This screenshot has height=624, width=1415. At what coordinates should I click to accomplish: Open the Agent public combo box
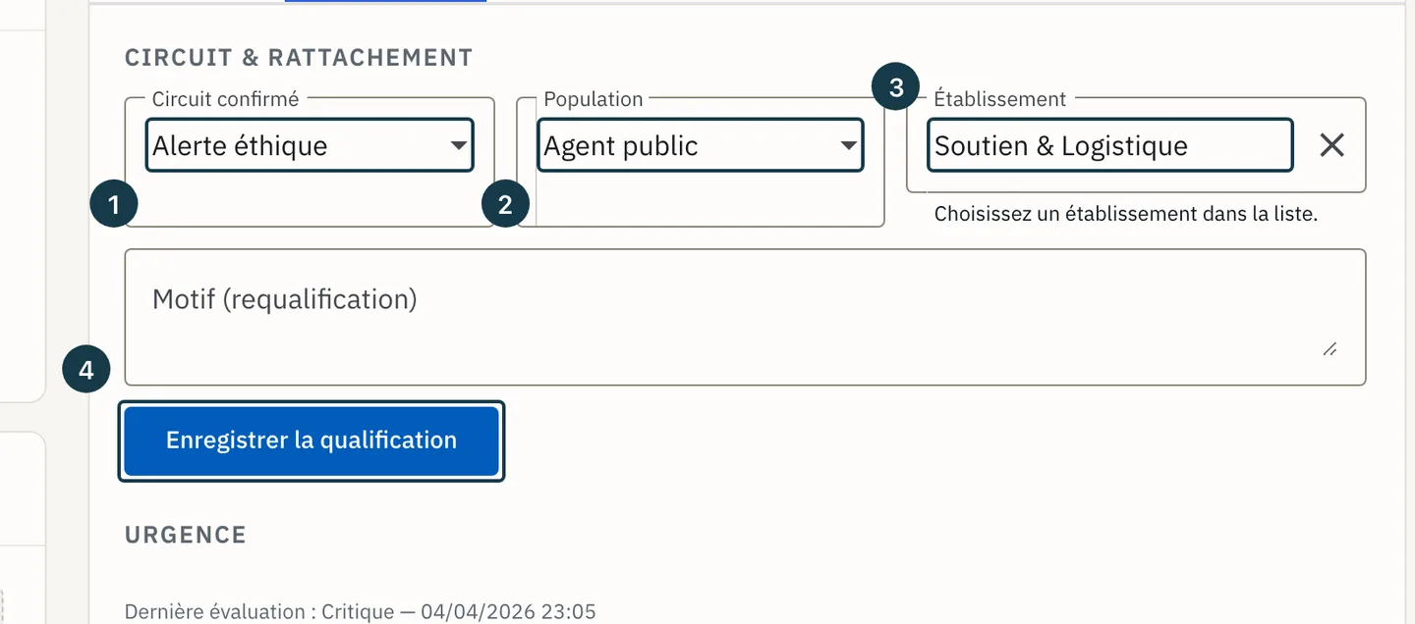pyautogui.click(x=701, y=145)
